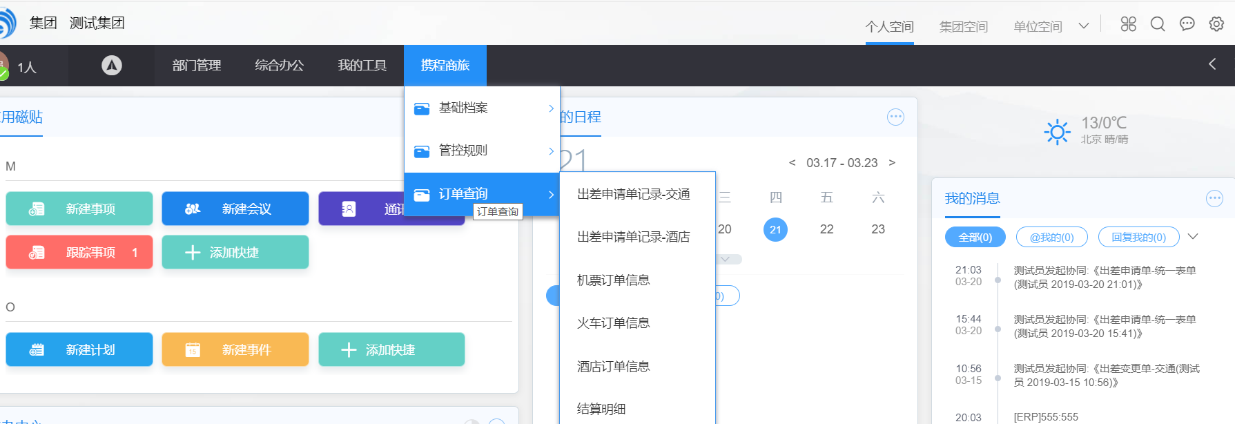The height and width of the screenshot is (424, 1235).
Task: Switch to 个人空间 tab
Action: click(x=890, y=26)
